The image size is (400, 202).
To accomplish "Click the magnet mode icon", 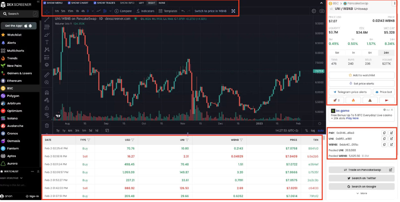I will click(x=47, y=93).
